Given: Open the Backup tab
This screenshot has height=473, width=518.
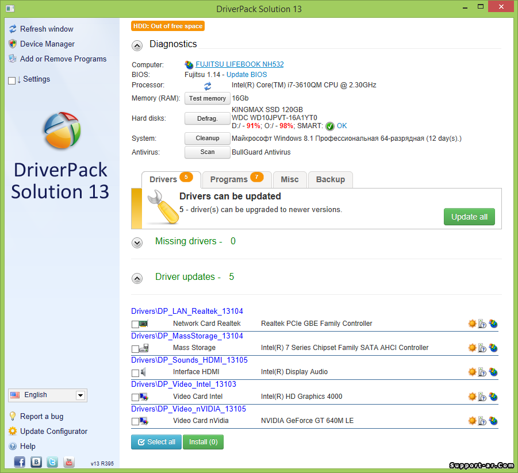Looking at the screenshot, I should 330,179.
